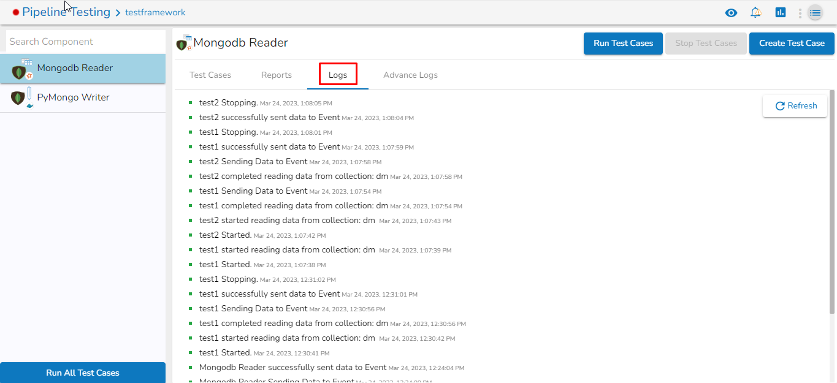Click log 'test1 Stopping.' at 1:08:01 PM

266,132
